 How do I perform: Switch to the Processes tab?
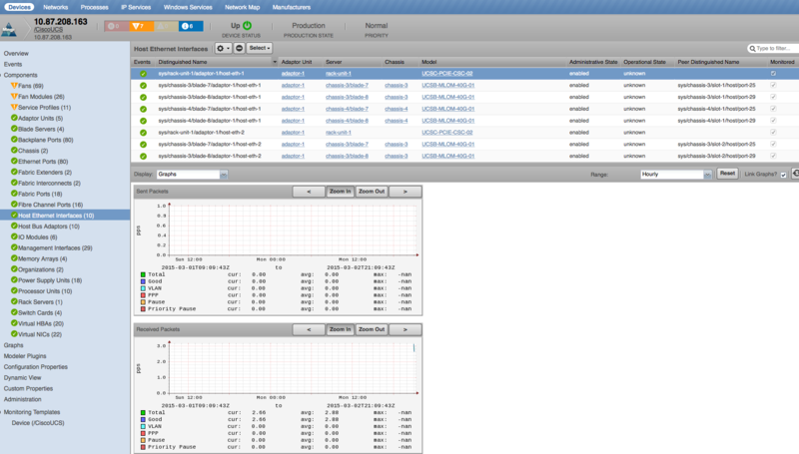pyautogui.click(x=94, y=7)
